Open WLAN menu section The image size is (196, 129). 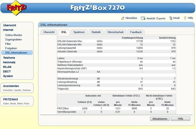7,67
